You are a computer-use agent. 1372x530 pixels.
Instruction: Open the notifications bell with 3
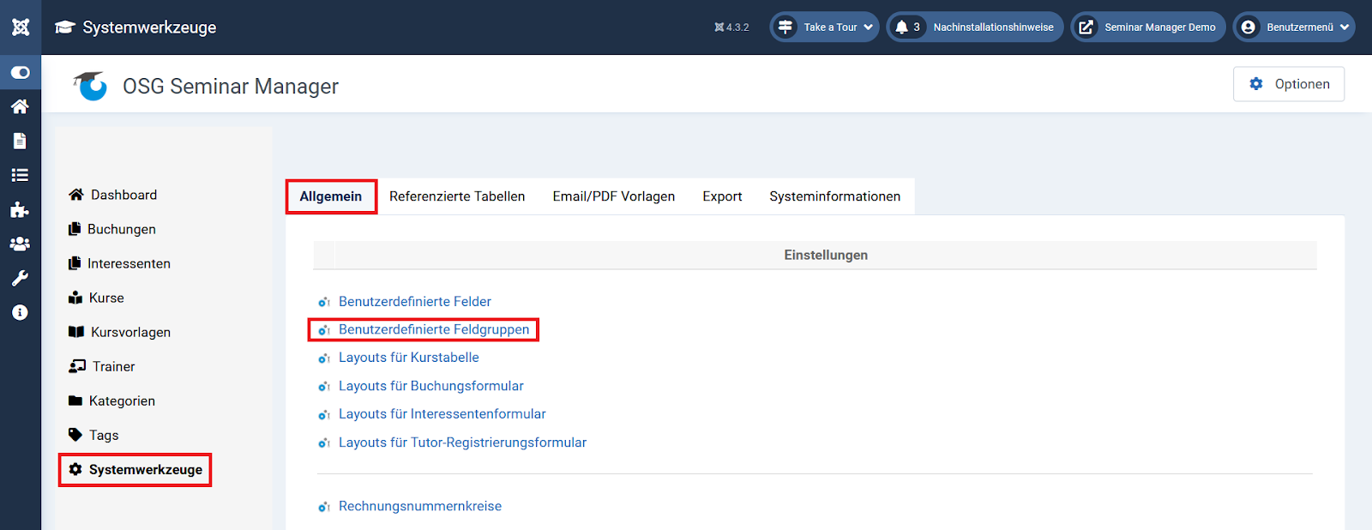(907, 27)
